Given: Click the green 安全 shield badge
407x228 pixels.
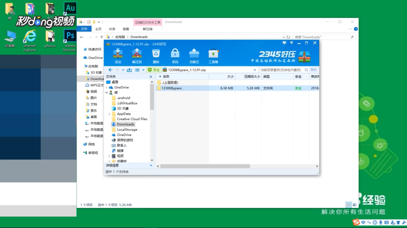Looking at the screenshot, I should 154,70.
